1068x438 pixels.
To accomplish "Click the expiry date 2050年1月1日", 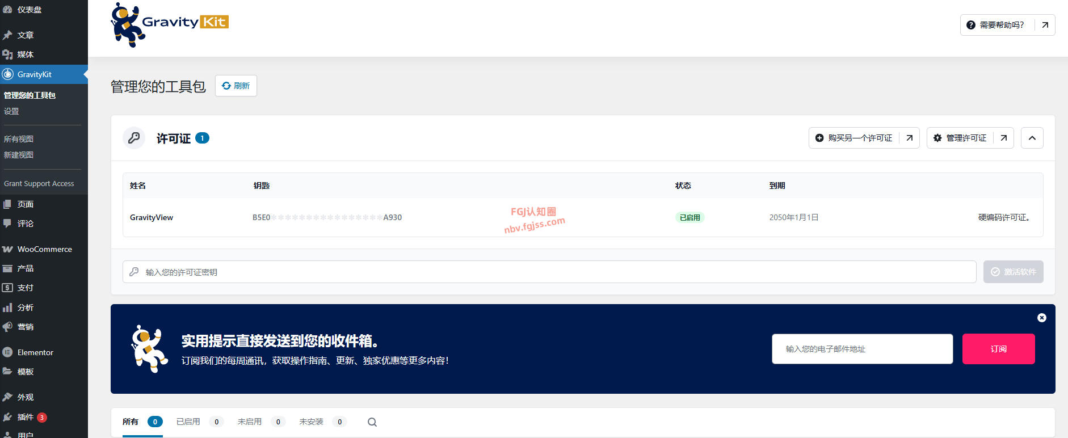I will coord(794,217).
